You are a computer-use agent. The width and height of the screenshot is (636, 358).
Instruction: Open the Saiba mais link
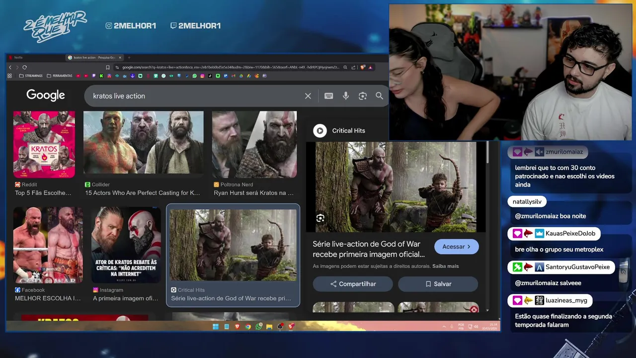(x=446, y=267)
